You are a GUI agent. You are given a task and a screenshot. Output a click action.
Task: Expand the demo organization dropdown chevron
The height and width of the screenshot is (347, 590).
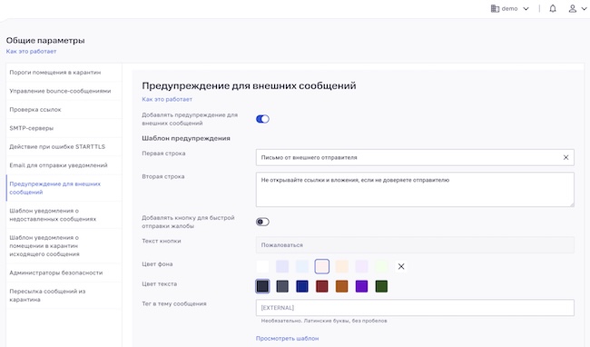526,9
